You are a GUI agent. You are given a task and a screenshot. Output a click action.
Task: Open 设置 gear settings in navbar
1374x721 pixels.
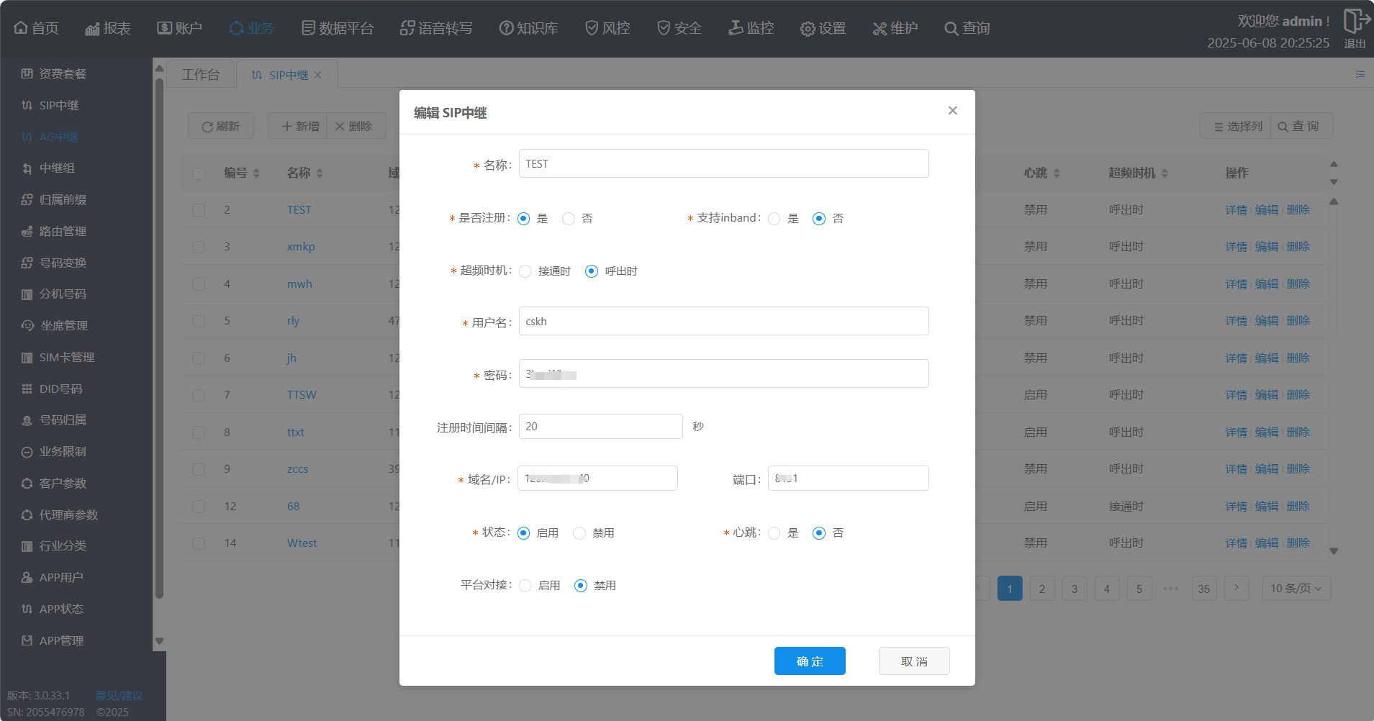coord(808,28)
